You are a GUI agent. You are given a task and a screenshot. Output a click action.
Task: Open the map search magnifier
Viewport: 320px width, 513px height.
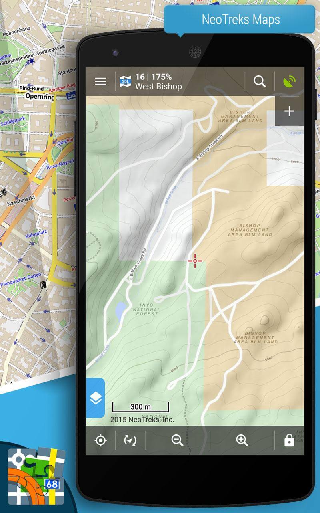(260, 81)
